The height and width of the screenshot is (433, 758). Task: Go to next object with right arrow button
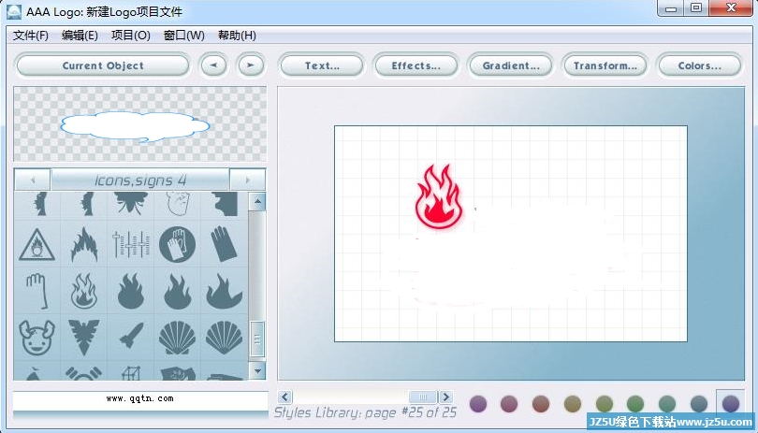251,65
